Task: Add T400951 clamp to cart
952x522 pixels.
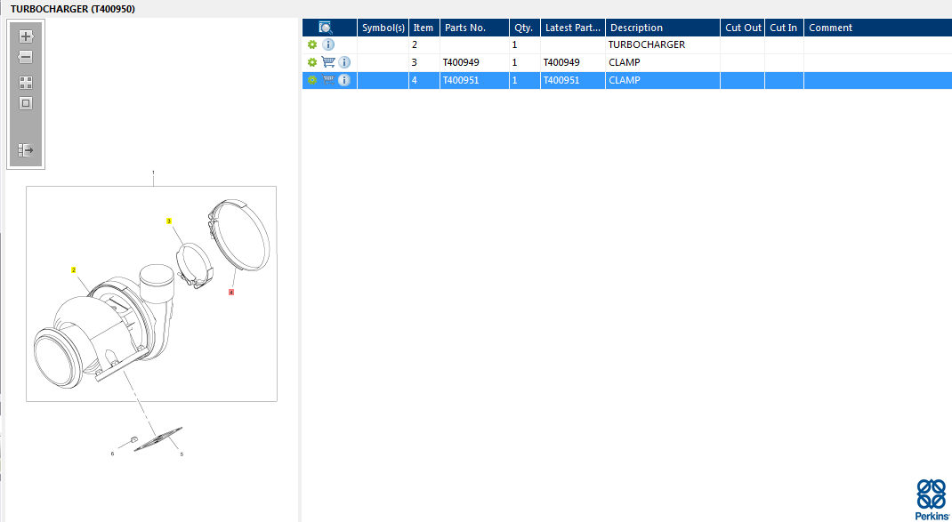Action: coord(327,79)
